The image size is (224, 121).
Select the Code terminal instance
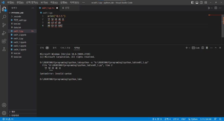point(196,48)
